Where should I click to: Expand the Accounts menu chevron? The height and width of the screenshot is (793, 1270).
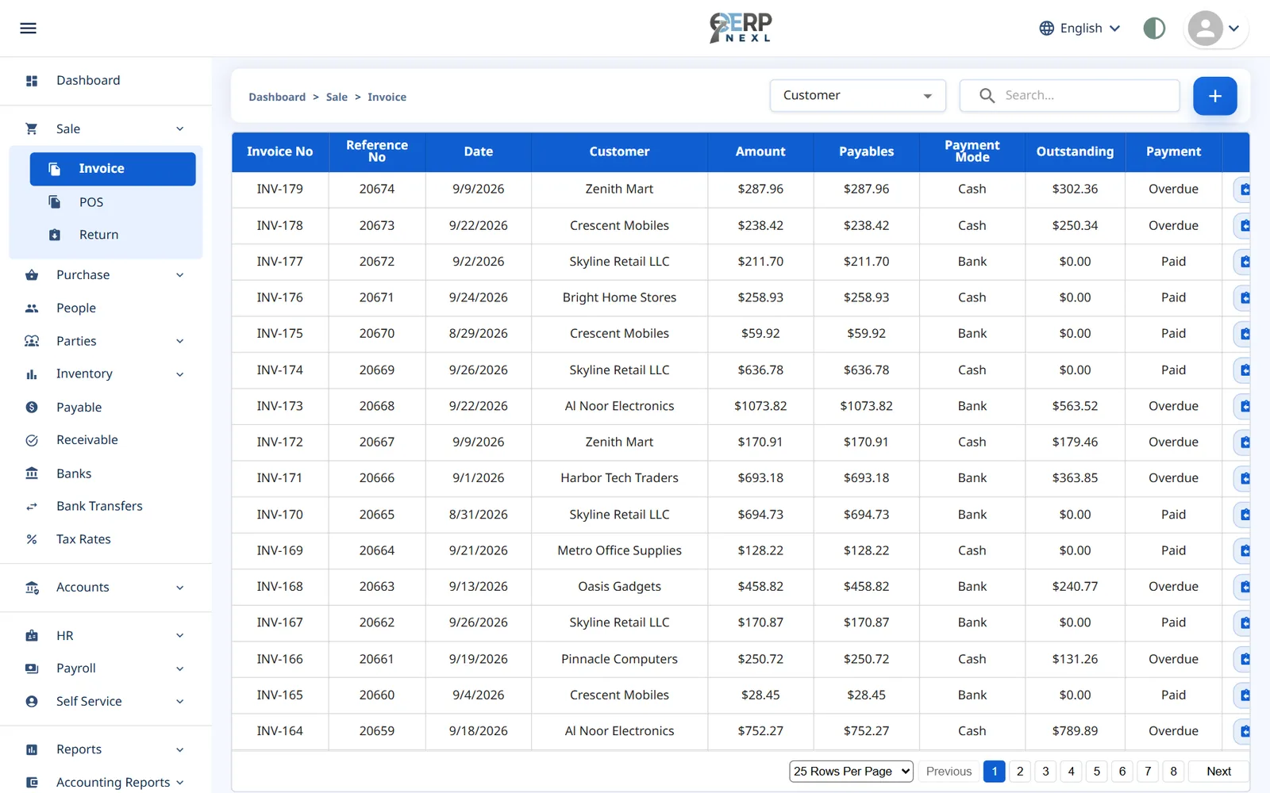click(x=180, y=588)
